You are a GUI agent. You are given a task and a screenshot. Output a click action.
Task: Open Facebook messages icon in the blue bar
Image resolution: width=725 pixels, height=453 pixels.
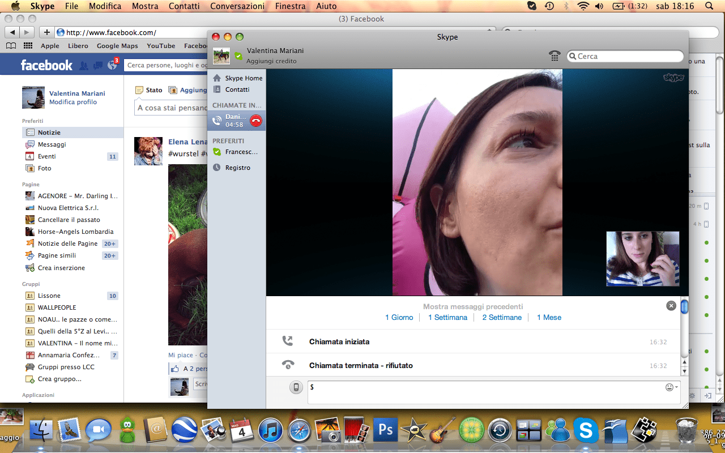coord(98,66)
